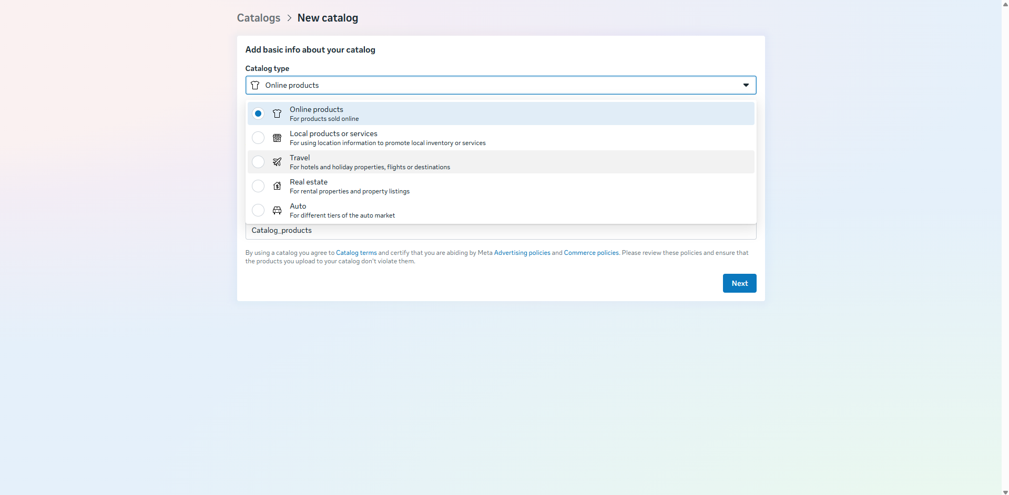Click the Next button
1009x495 pixels.
(739, 283)
